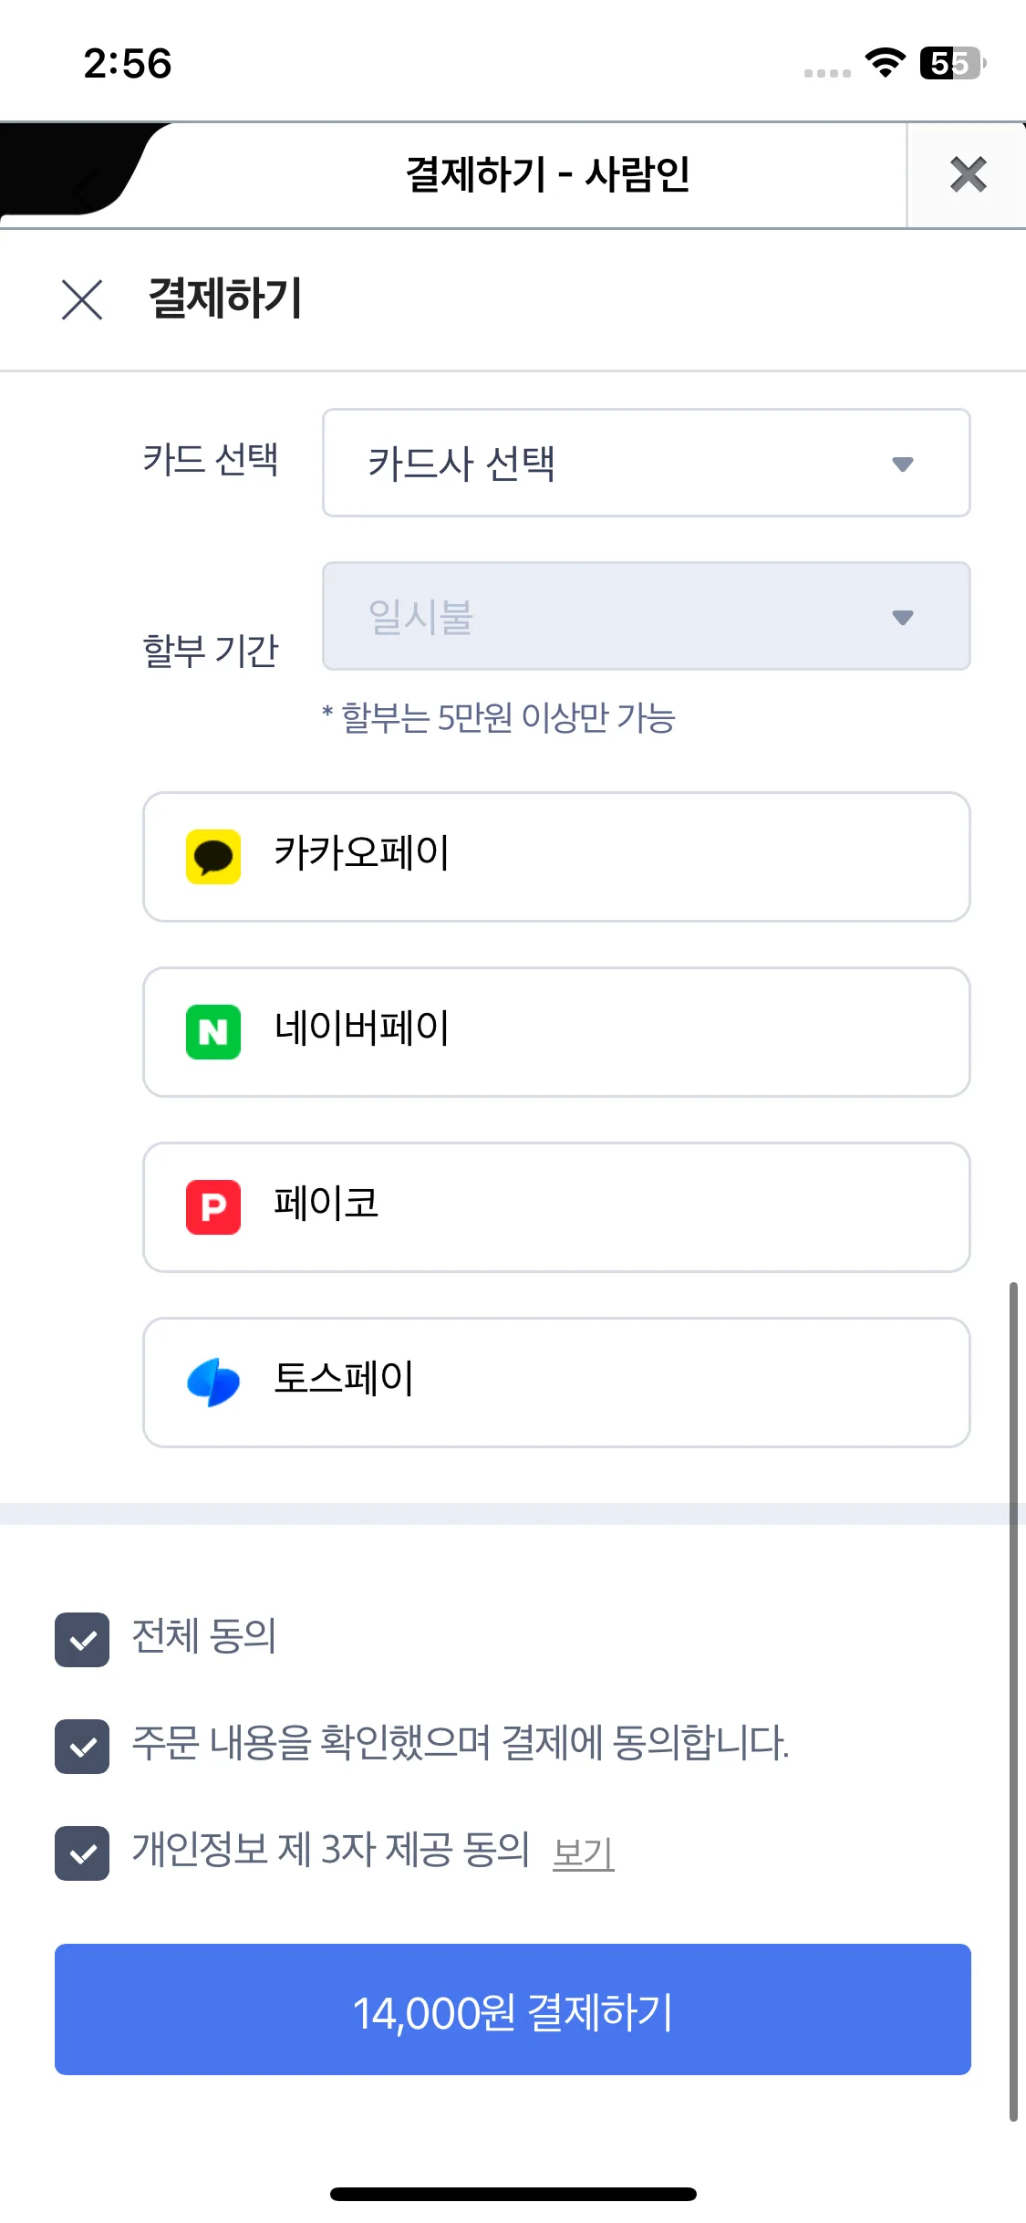Tap the green NaverPay N icon
The width and height of the screenshot is (1026, 2223).
click(x=213, y=1032)
